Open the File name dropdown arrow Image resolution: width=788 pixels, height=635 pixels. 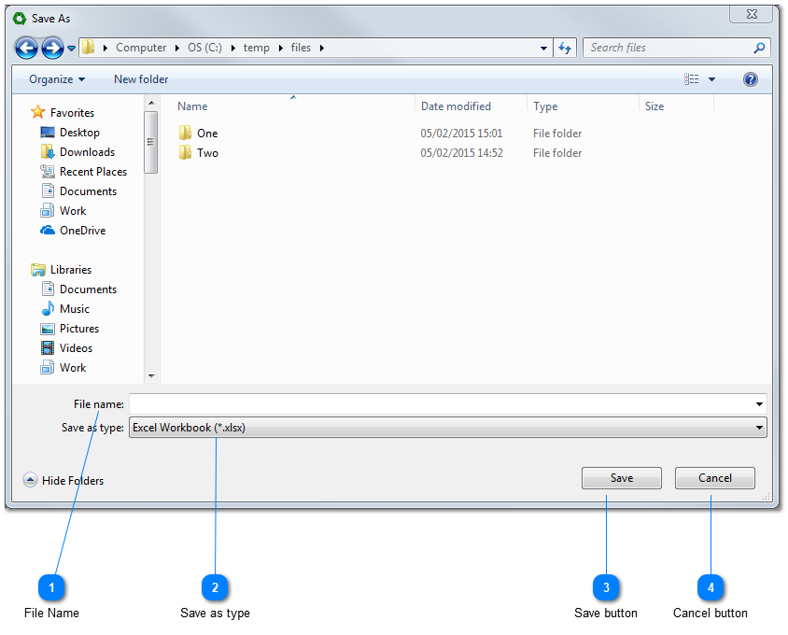pyautogui.click(x=760, y=404)
